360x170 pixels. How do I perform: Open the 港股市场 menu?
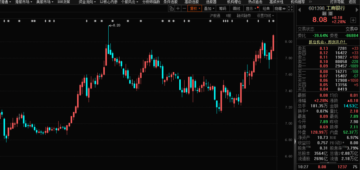[24, 2]
